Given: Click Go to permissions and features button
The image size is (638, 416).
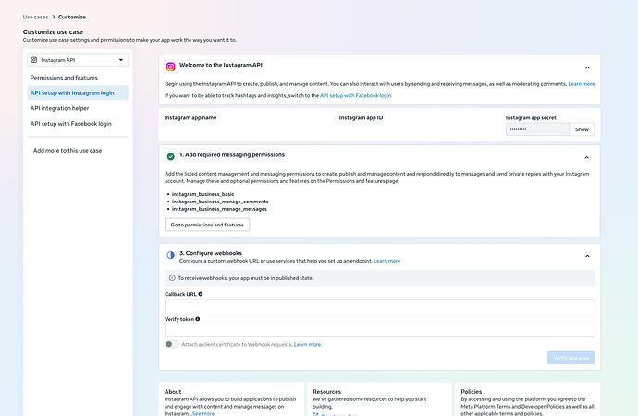Looking at the screenshot, I should (x=207, y=225).
